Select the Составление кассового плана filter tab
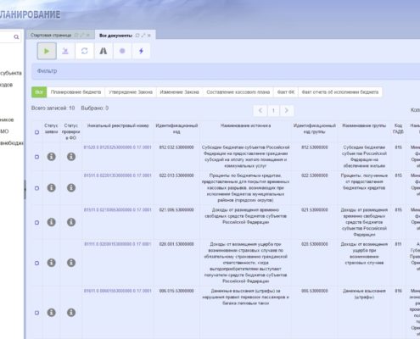This screenshot has width=420, height=339. (238, 92)
